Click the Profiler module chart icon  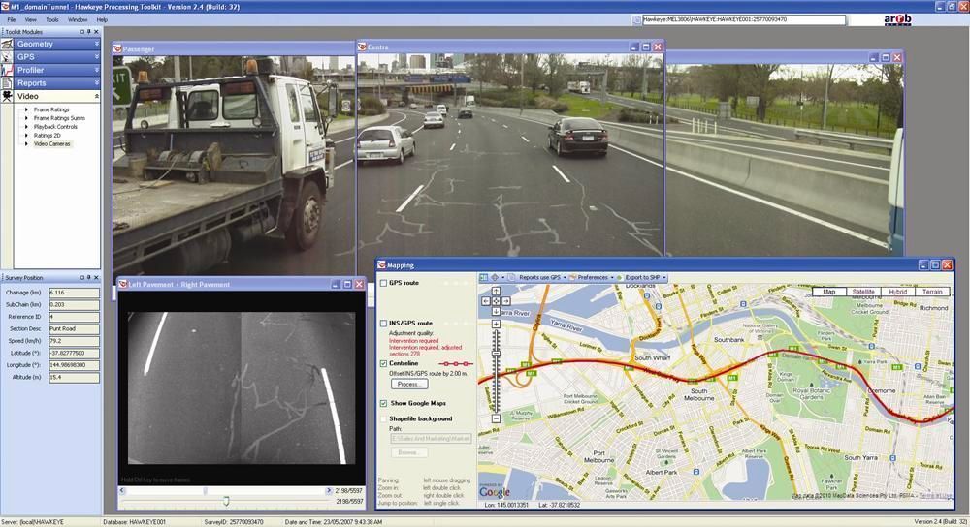click(7, 70)
